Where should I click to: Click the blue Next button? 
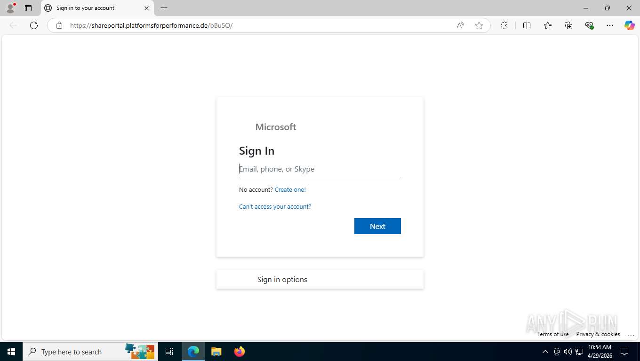click(377, 226)
